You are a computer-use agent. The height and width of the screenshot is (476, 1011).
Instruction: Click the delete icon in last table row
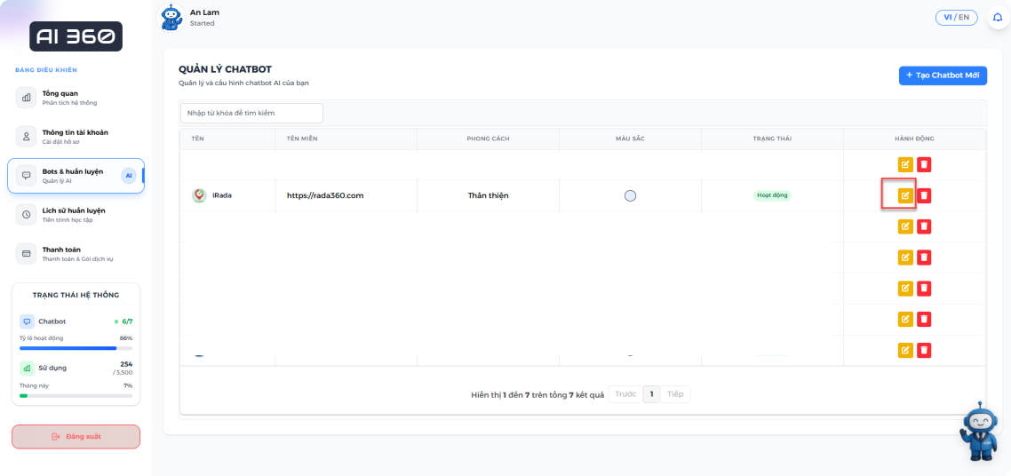[x=924, y=350]
